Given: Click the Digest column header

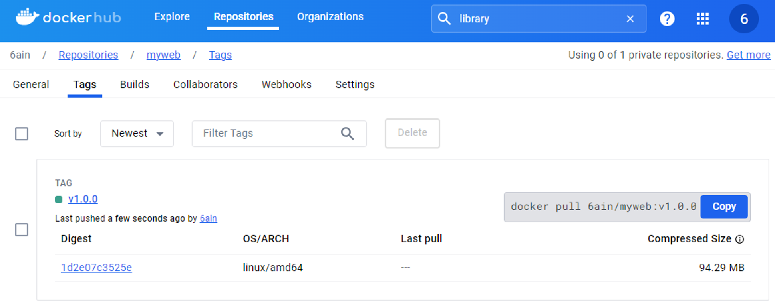Looking at the screenshot, I should point(76,239).
